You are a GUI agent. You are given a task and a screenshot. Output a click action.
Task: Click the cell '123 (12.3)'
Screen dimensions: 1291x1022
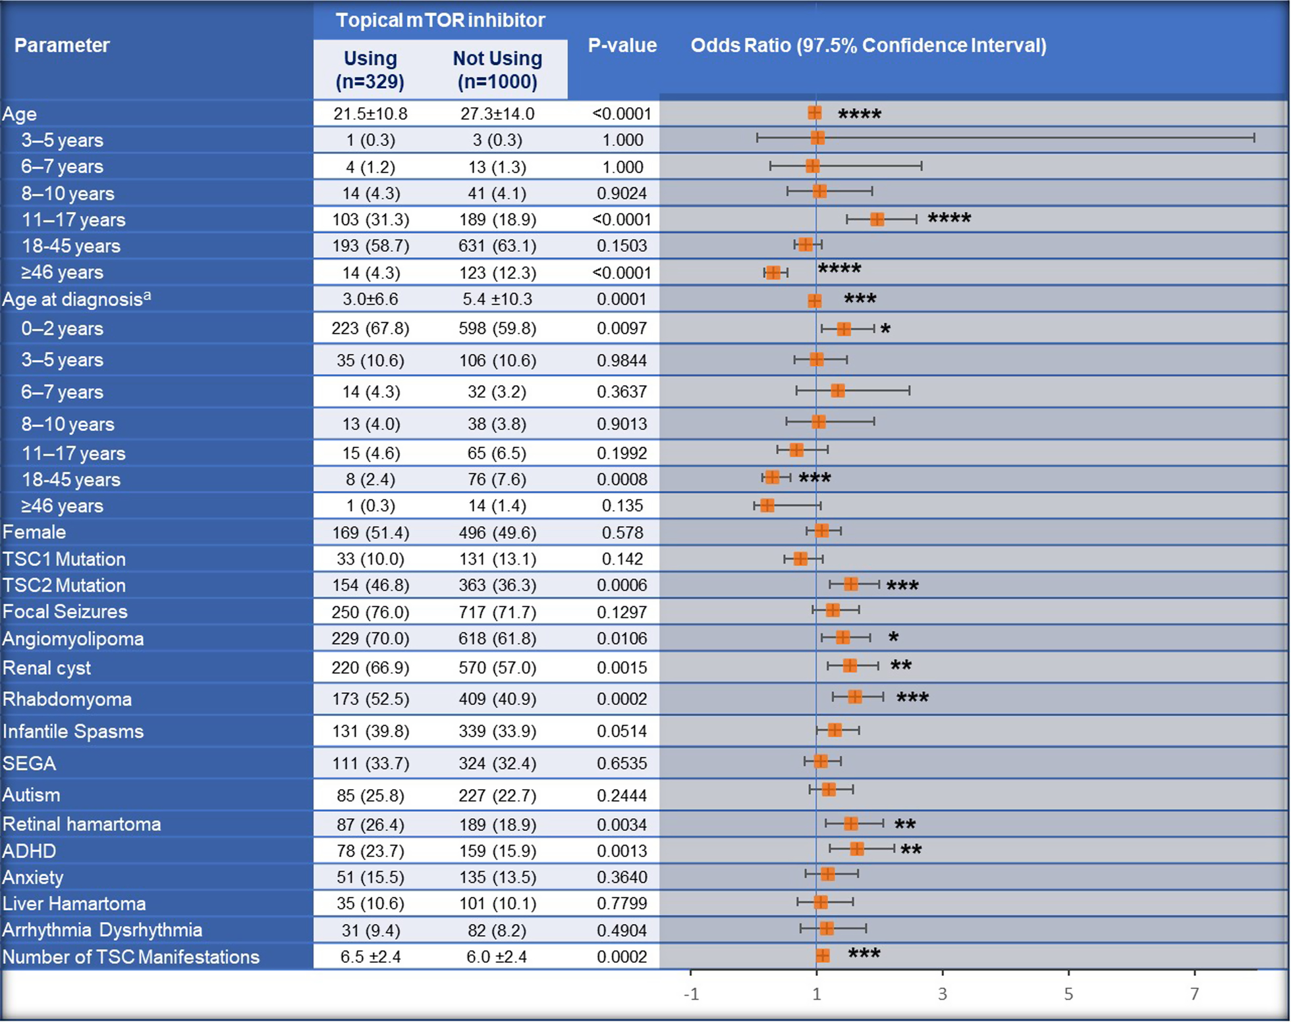497,272
